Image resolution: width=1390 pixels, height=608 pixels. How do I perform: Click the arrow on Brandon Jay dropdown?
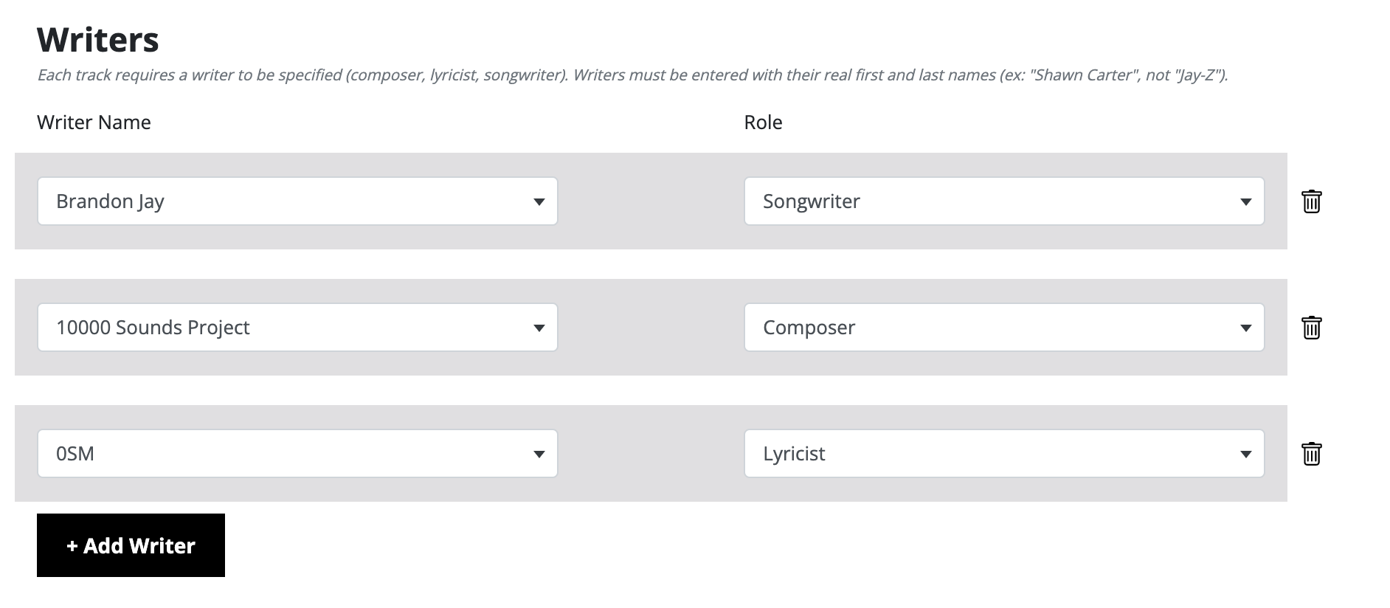click(539, 202)
